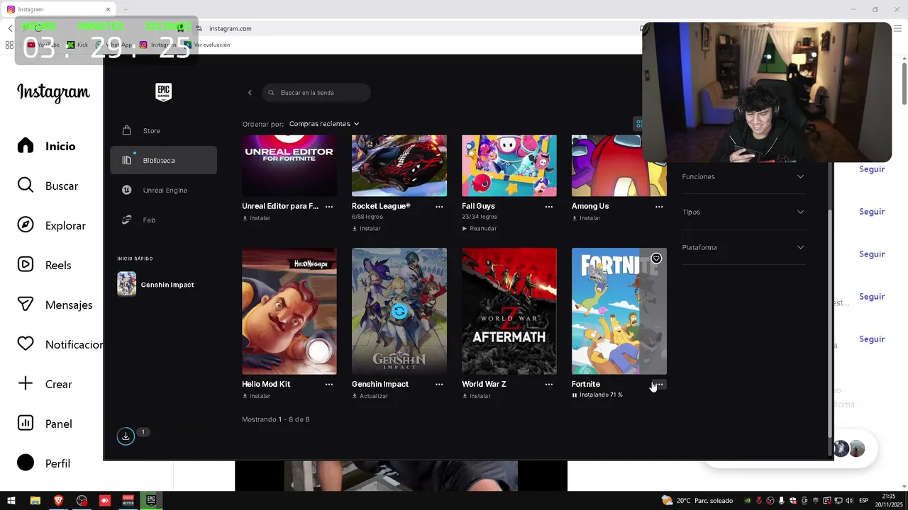Select Biblioteca in launcher sidebar
This screenshot has height=510, width=908.
coord(164,160)
